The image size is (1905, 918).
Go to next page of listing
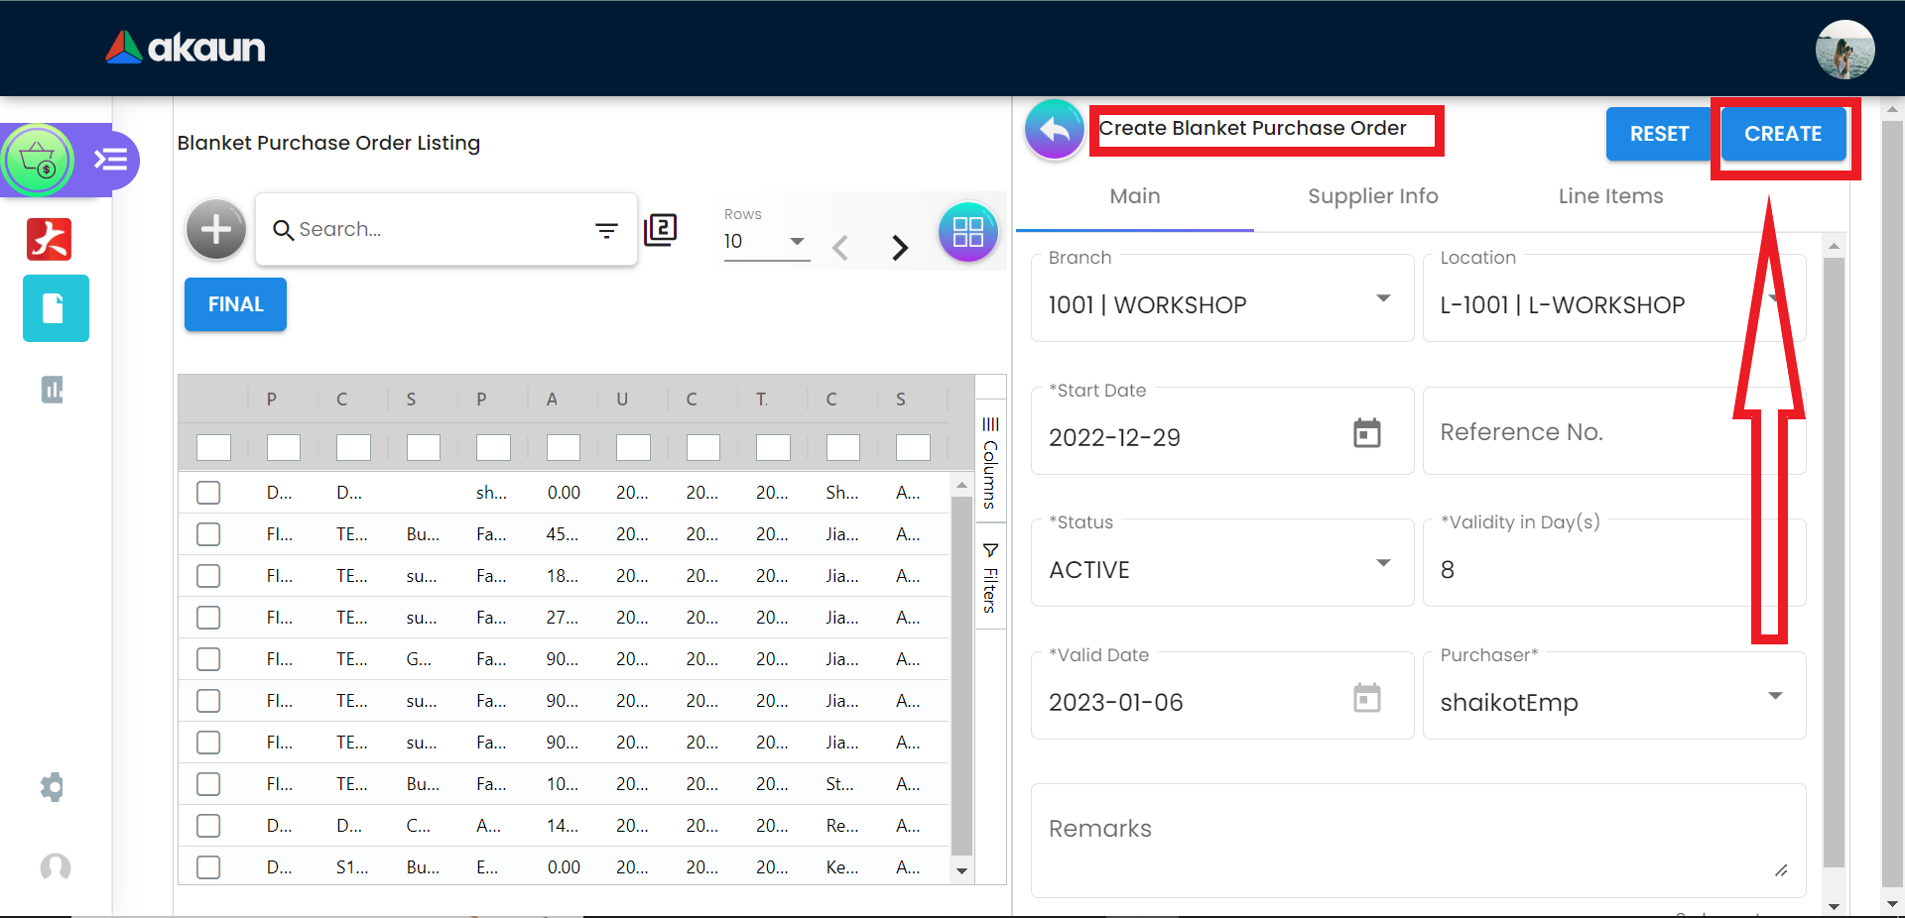click(x=899, y=247)
